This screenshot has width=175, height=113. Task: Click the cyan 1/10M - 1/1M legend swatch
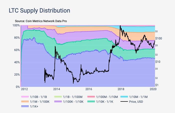click(x=124, y=97)
